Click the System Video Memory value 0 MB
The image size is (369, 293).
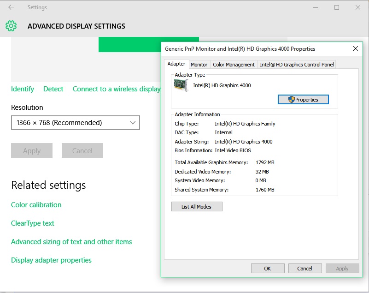[x=261, y=180]
